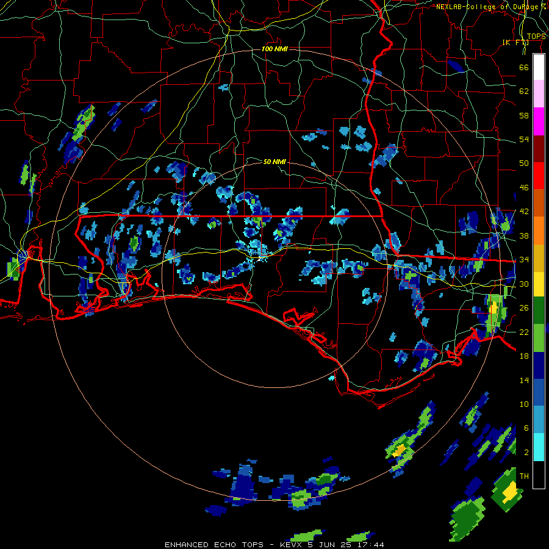This screenshot has width=549, height=549.
Task: Select the 26 legend value
Action: pyautogui.click(x=524, y=308)
